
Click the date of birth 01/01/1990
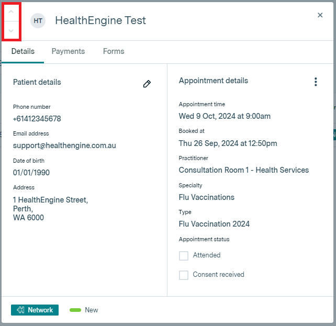(31, 172)
